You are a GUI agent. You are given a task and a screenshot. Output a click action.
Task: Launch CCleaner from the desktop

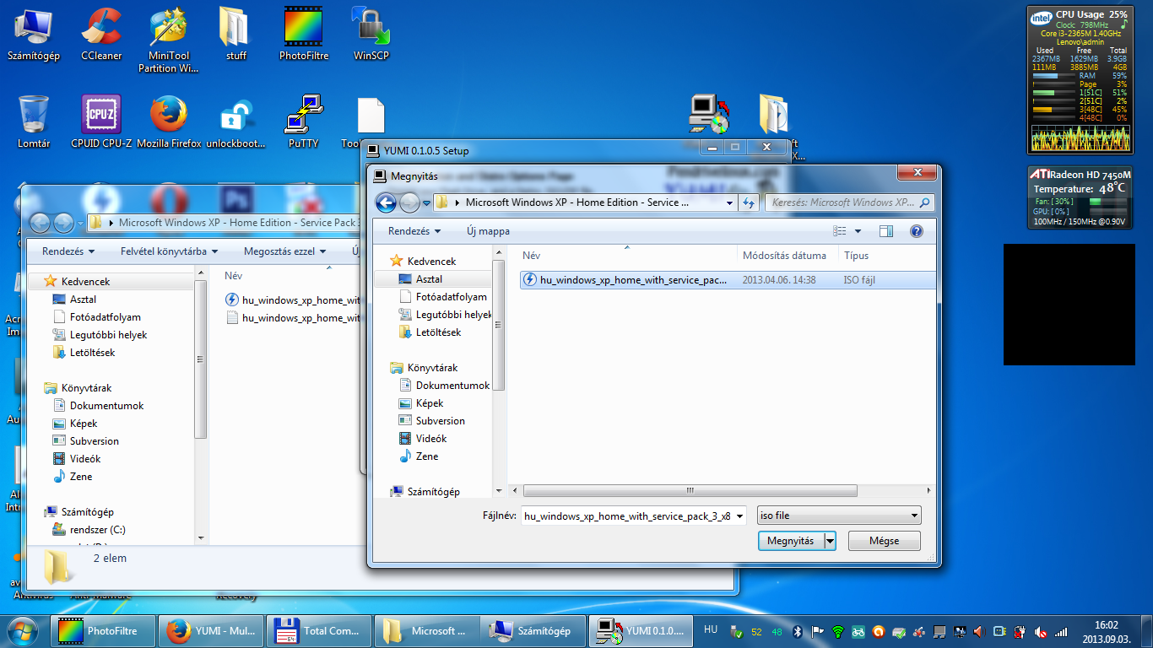click(x=101, y=34)
